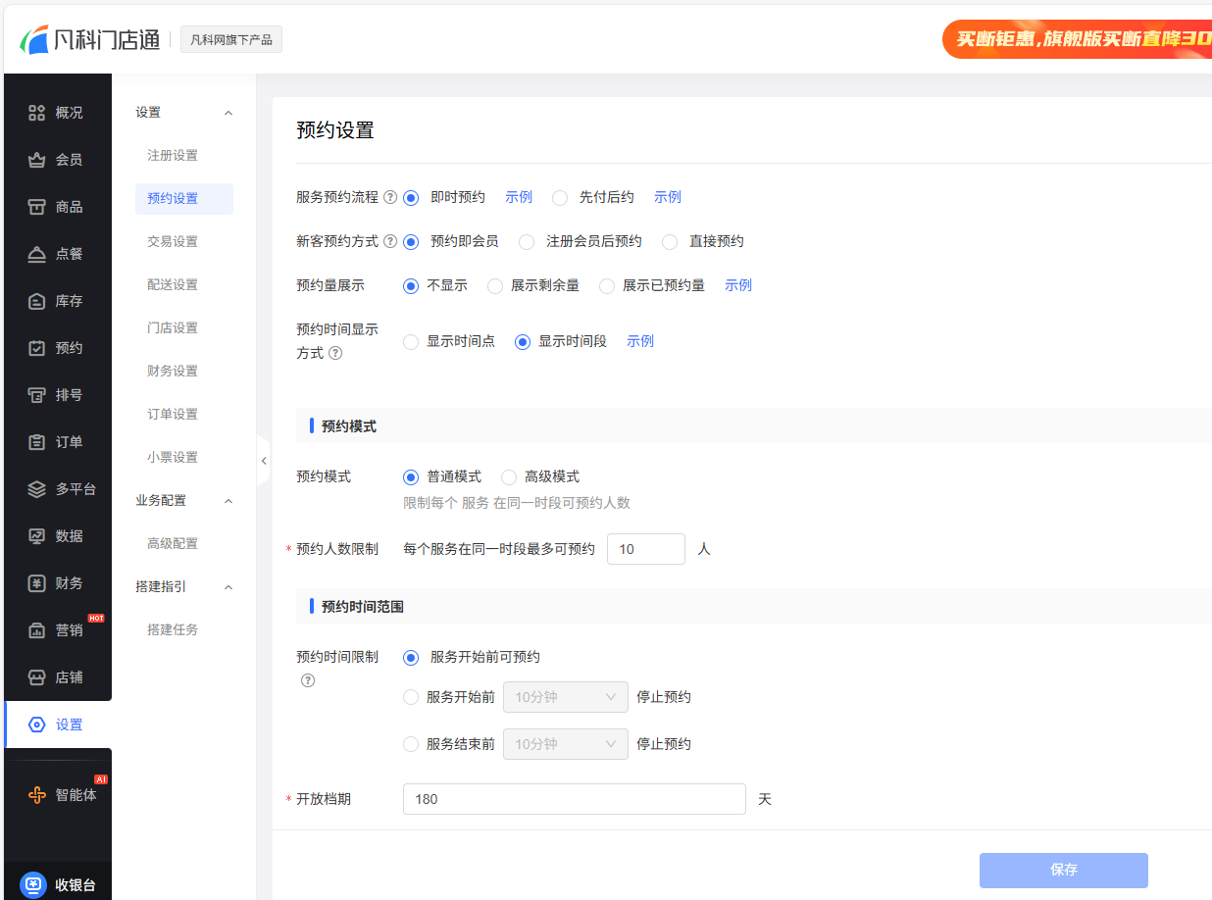Click the 开放档期 days input field

point(574,799)
